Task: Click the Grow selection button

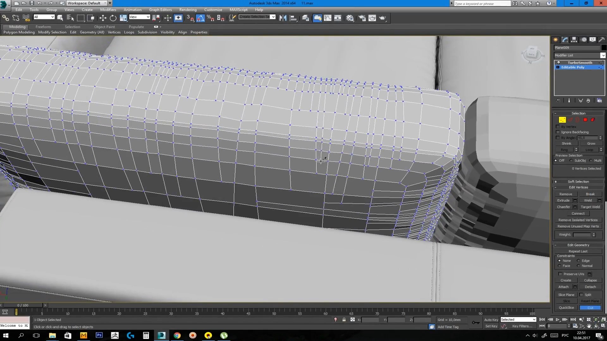Action: tap(591, 143)
